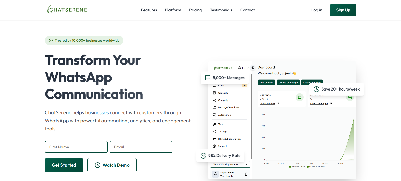
Task: Expand the EN language dropdown chevron
Action: coord(248,68)
